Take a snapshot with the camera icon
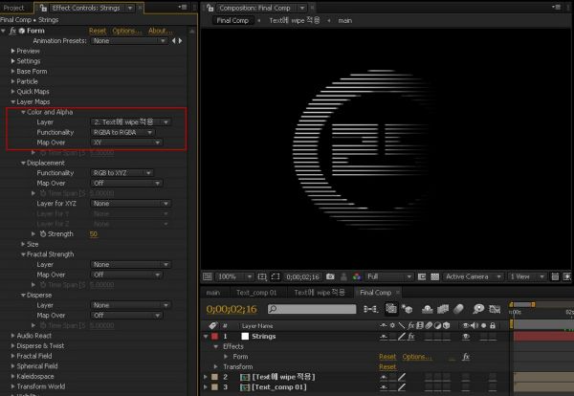 pyautogui.click(x=330, y=276)
